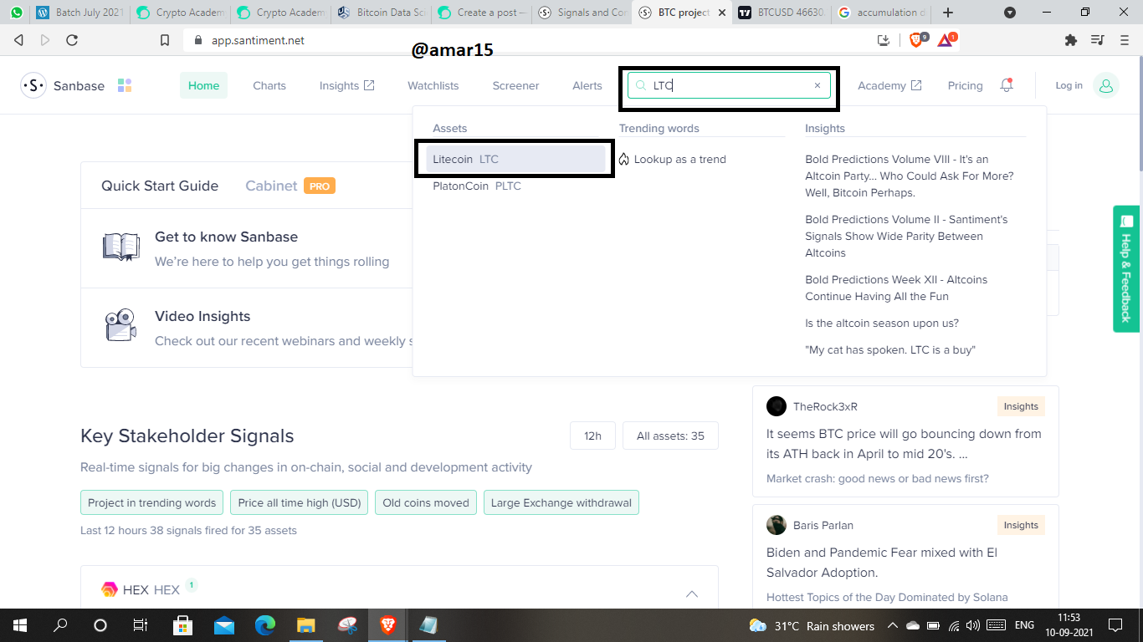Toggle the Large Exchange withdrawal filter
The image size is (1143, 642).
pos(561,502)
